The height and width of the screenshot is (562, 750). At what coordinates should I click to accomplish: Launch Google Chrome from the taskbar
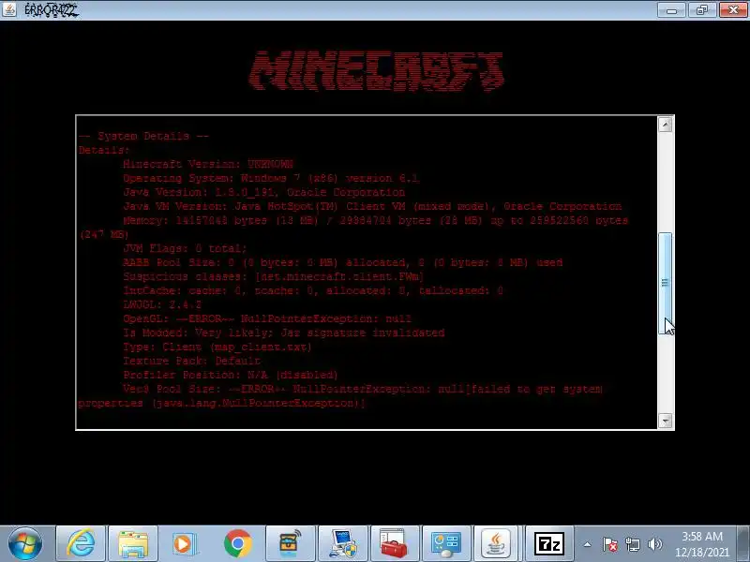(x=238, y=544)
